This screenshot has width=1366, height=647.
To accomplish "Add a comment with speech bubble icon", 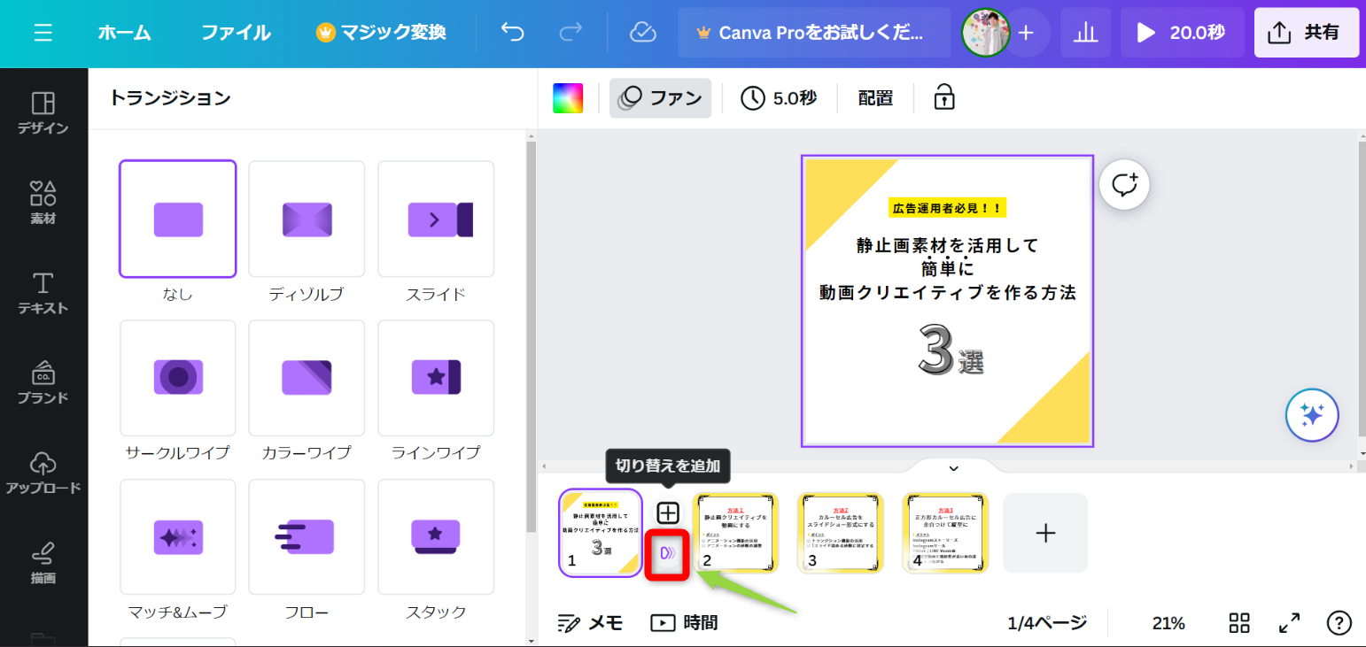I will (x=1124, y=185).
